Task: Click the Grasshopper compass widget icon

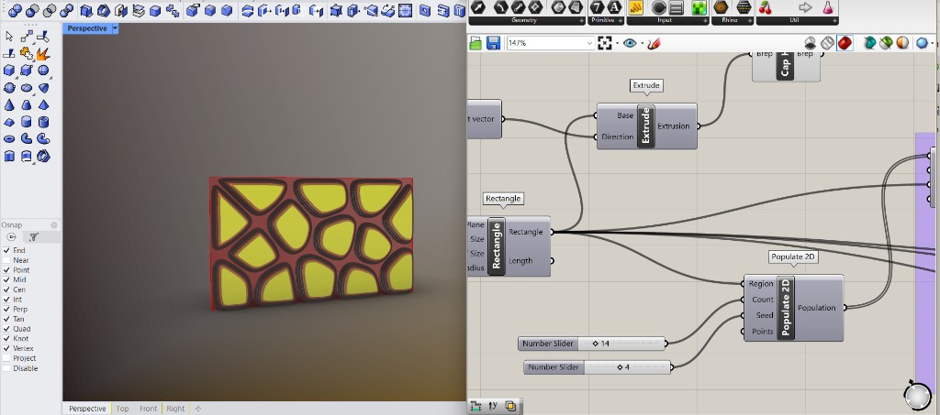Action: [x=917, y=395]
